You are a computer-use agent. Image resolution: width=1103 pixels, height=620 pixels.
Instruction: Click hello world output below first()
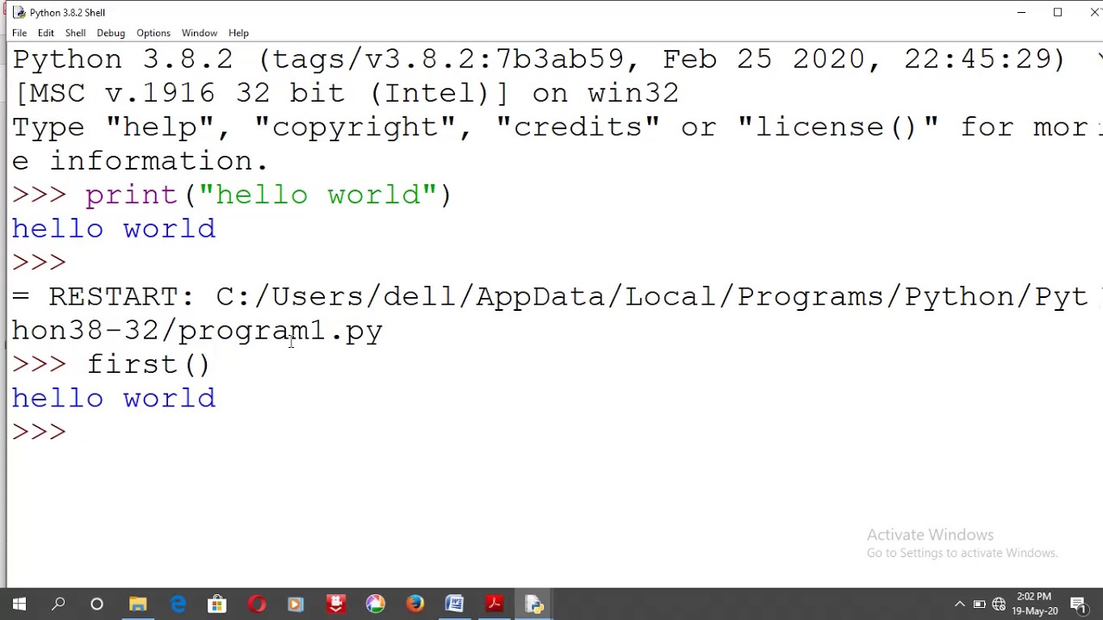[x=114, y=399]
